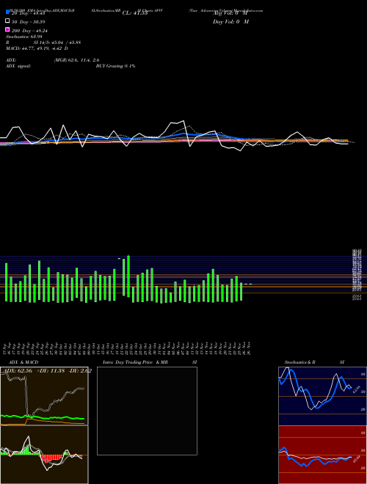Click the "Day Vol: 0 M" label
Image resolution: width=367 pixels, height=484 pixels.
coord(231,22)
